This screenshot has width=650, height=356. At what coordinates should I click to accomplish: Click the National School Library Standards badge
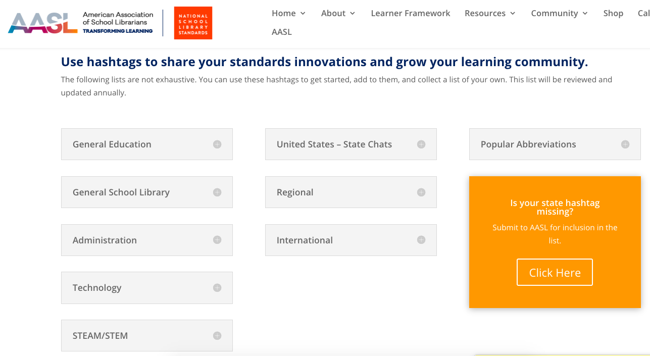pos(193,23)
